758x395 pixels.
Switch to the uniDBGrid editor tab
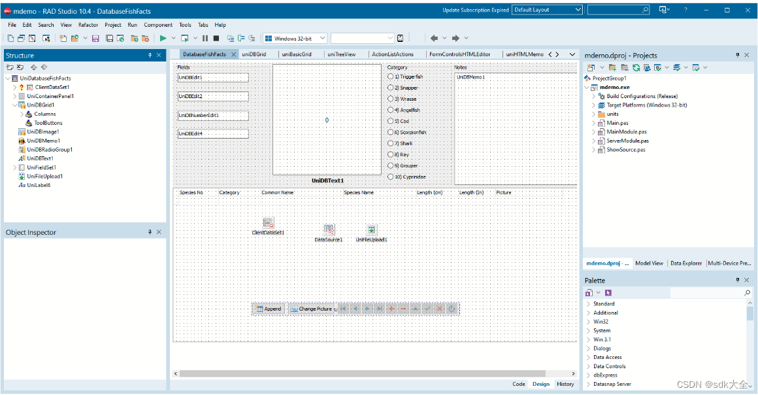point(254,54)
